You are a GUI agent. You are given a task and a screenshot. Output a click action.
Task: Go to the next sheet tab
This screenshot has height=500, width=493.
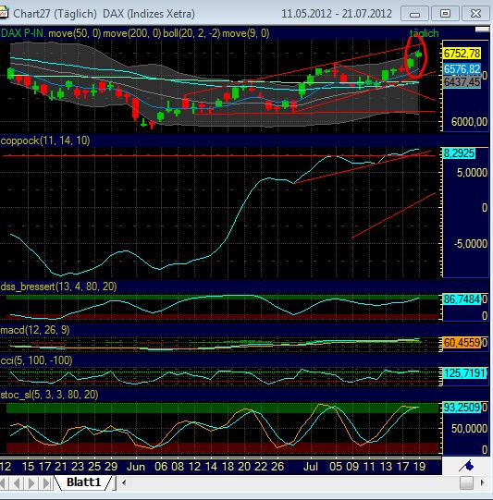point(31,483)
